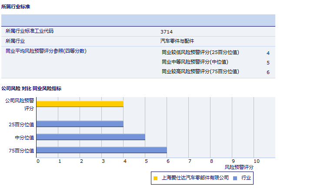Select the industry code value 3714
Viewport: 314px width, 192px height.
[x=166, y=32]
